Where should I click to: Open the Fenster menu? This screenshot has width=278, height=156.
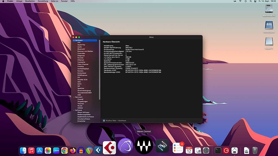64,1
